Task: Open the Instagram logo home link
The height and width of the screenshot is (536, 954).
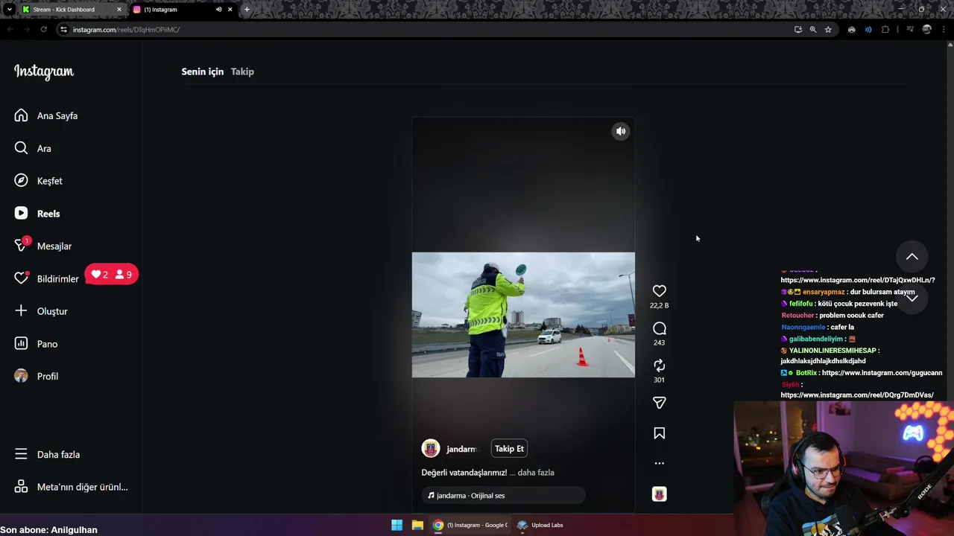Action: 44,71
